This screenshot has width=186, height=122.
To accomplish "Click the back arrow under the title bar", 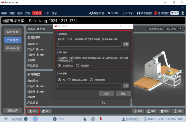I will [x=3, y=8].
